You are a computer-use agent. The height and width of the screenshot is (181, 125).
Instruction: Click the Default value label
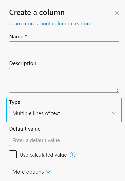pyautogui.click(x=25, y=129)
